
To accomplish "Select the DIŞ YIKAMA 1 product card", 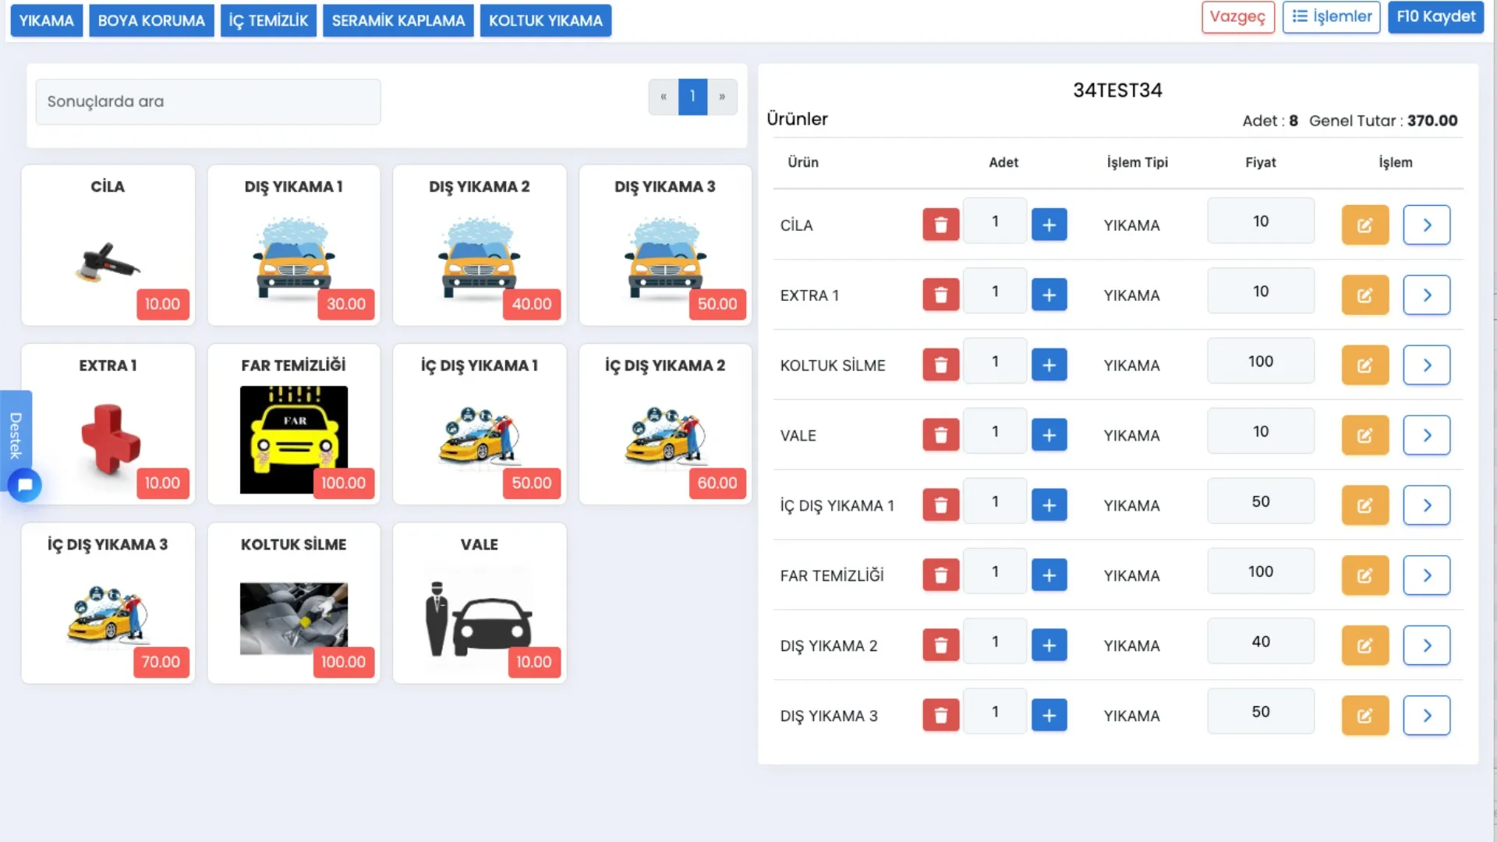I will (293, 246).
